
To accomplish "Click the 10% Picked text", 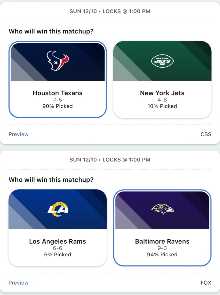I will pyautogui.click(x=162, y=106).
